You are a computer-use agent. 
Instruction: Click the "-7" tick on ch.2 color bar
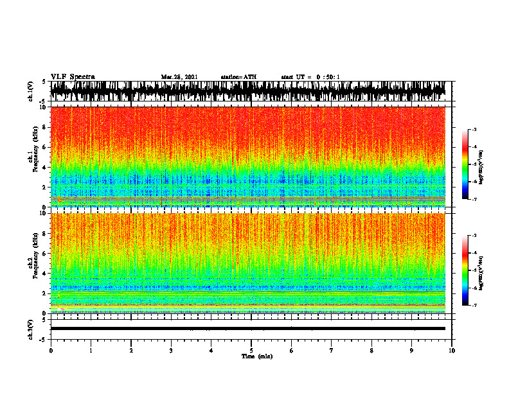474,305
